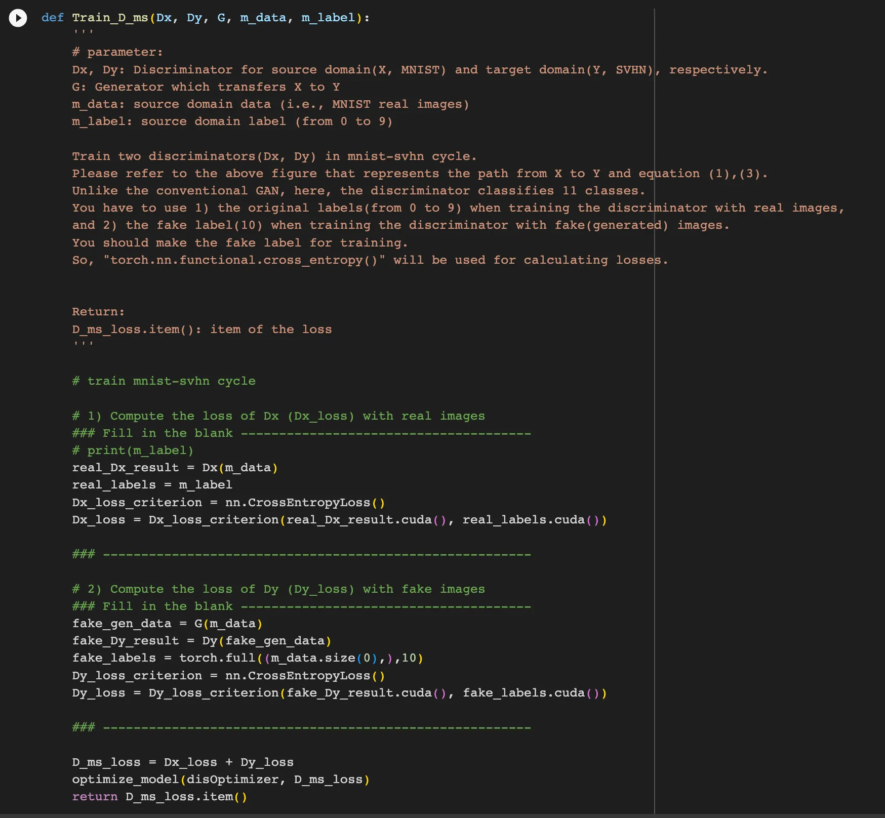Click the '# train mnist-svhn cycle' comment
Image resolution: width=885 pixels, height=818 pixels.
(x=164, y=381)
